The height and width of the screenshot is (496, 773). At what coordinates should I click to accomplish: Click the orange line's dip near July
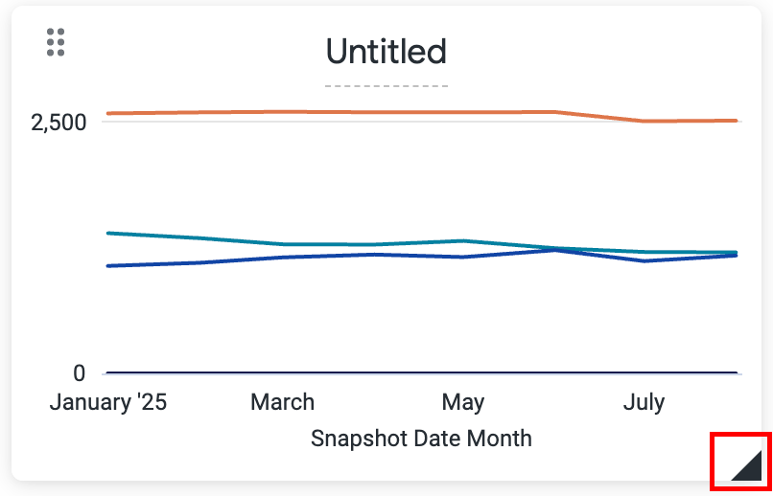[x=645, y=121]
